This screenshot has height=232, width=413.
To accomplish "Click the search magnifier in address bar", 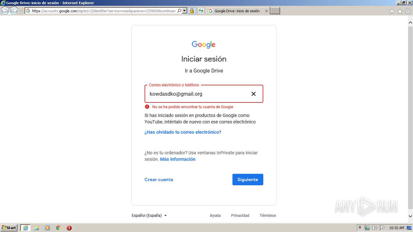I will click(x=179, y=11).
